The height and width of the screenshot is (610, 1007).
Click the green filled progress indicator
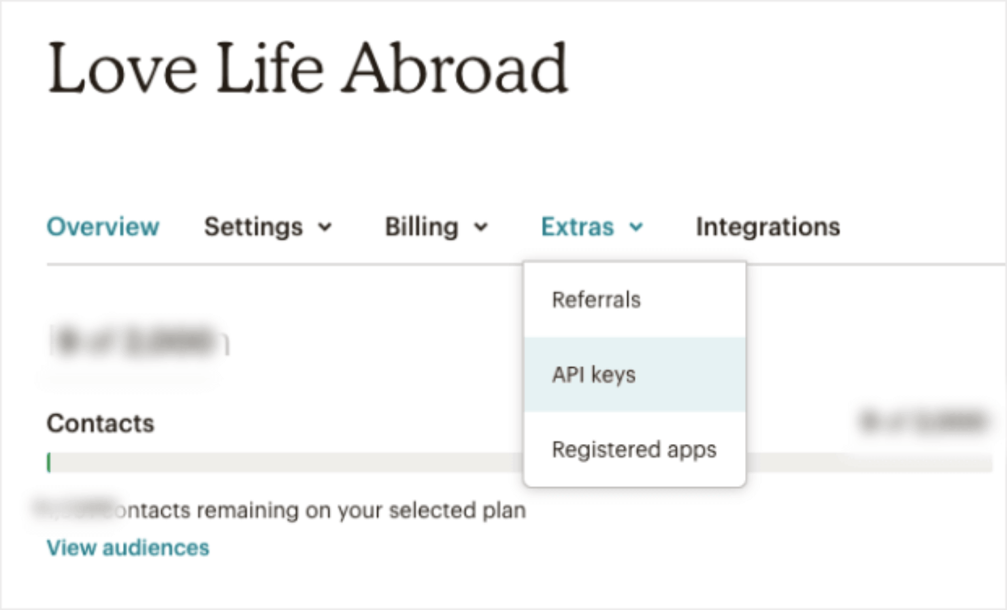(49, 463)
